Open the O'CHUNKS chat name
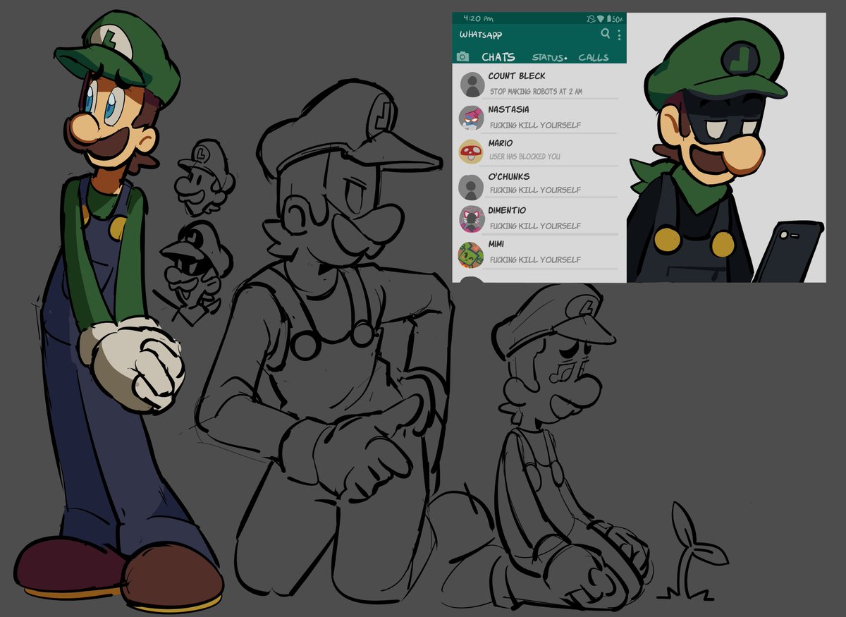The width and height of the screenshot is (846, 617). point(509,176)
